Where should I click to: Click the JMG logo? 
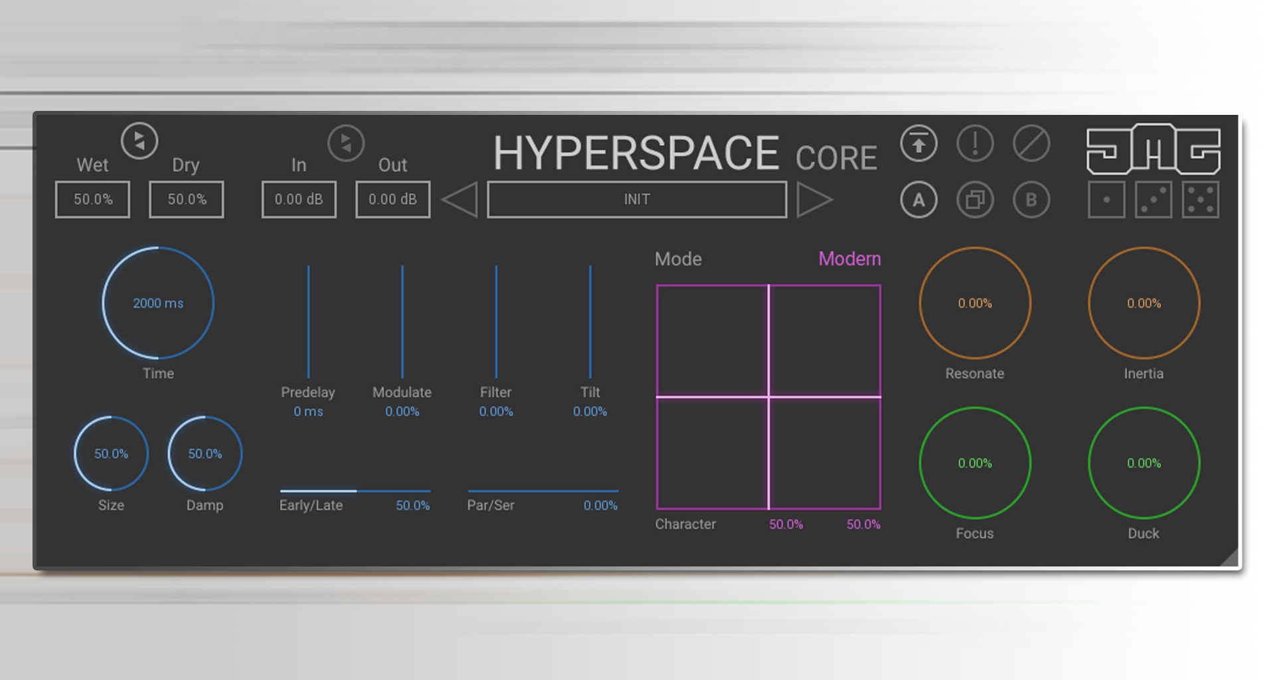(1153, 149)
